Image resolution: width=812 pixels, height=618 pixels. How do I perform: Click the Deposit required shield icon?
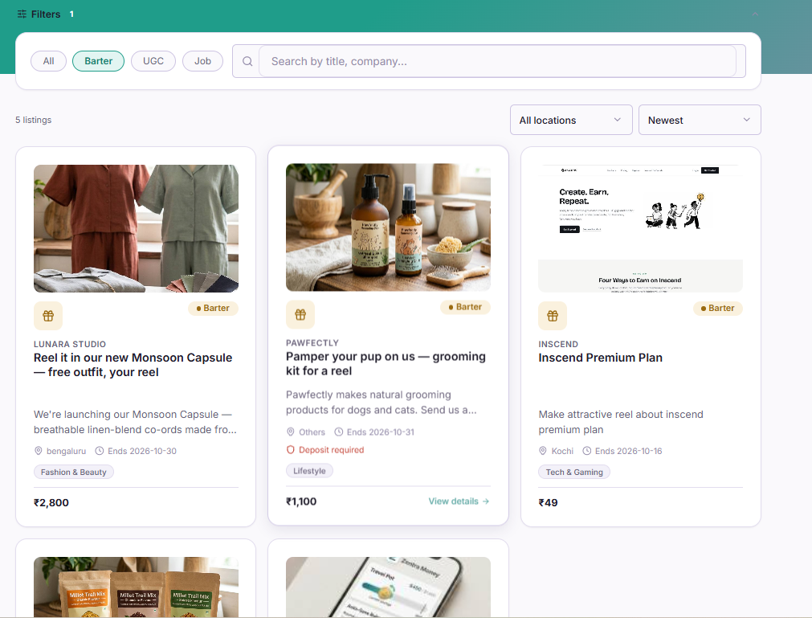291,450
